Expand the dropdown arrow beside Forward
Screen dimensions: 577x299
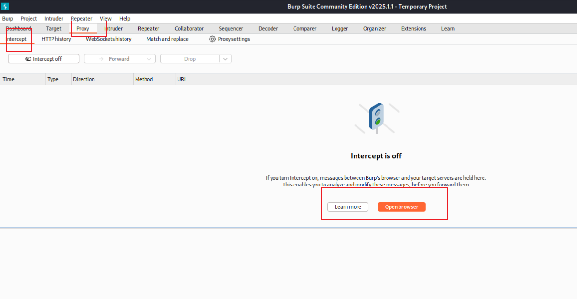point(149,59)
